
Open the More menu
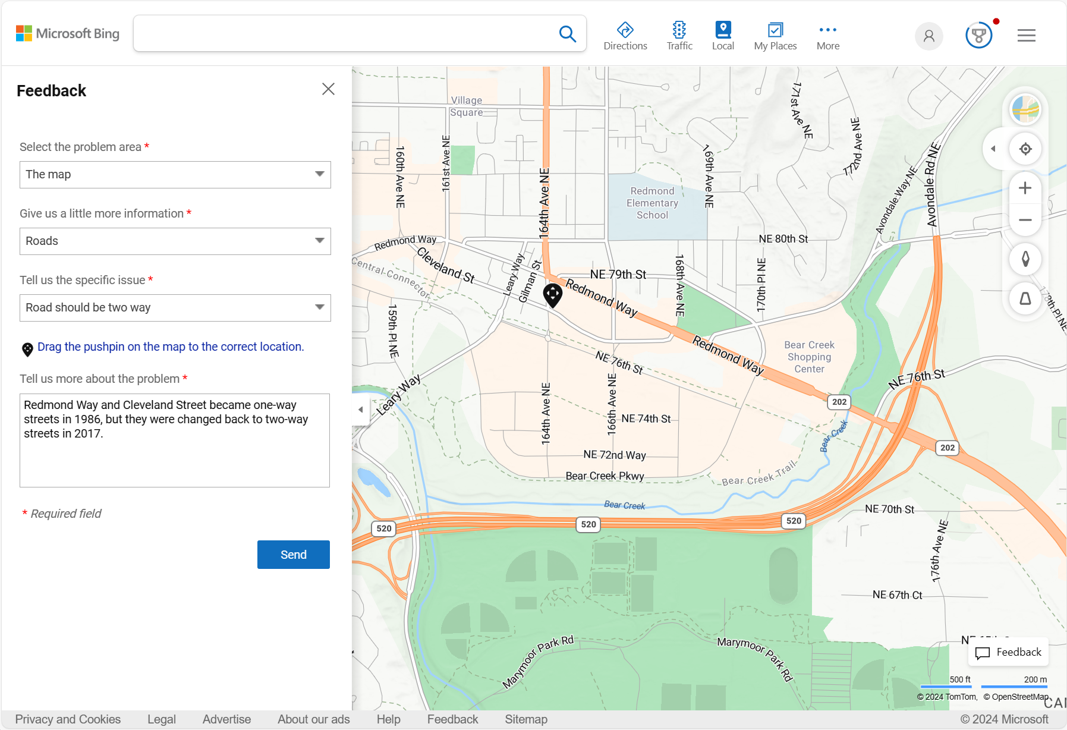[x=828, y=36]
